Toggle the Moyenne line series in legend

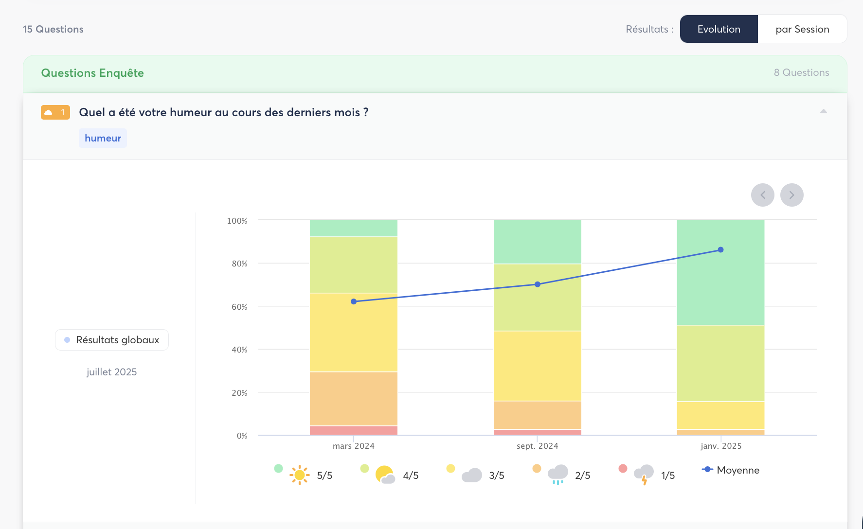(731, 470)
